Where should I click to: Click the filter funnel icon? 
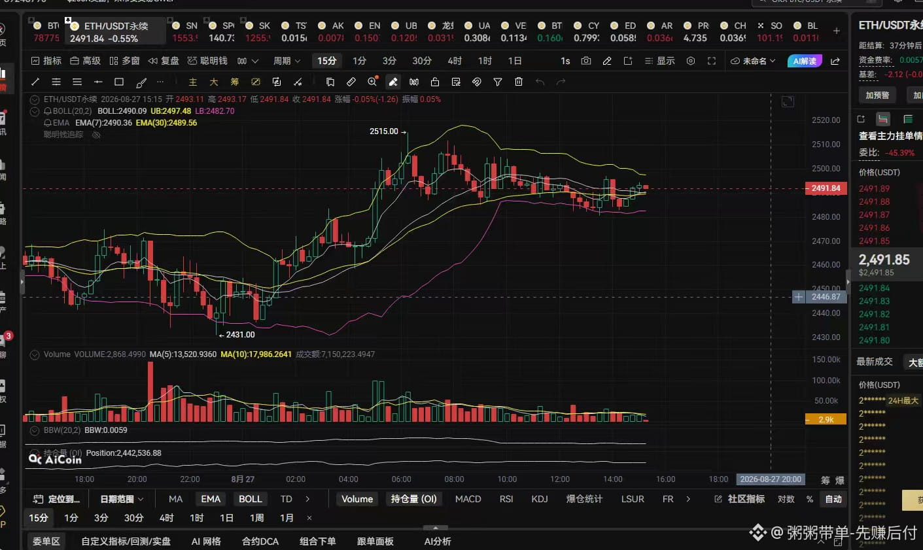[498, 82]
